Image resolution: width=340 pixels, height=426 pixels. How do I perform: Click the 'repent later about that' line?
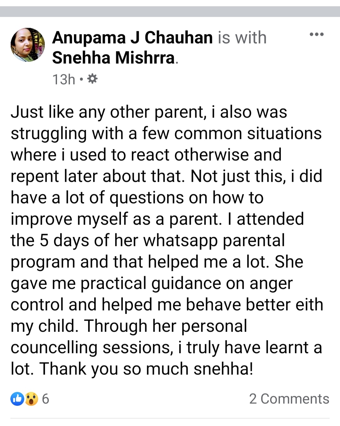tap(98, 176)
